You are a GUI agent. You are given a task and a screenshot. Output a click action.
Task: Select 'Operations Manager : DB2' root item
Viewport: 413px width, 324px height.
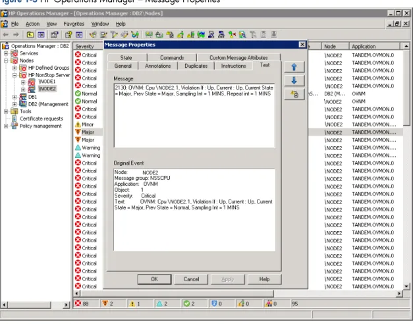click(x=40, y=46)
